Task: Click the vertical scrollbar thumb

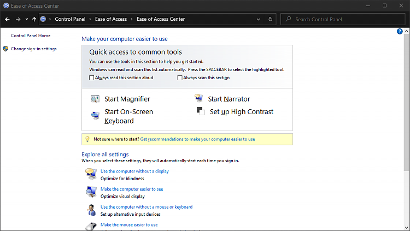Action: [406, 102]
